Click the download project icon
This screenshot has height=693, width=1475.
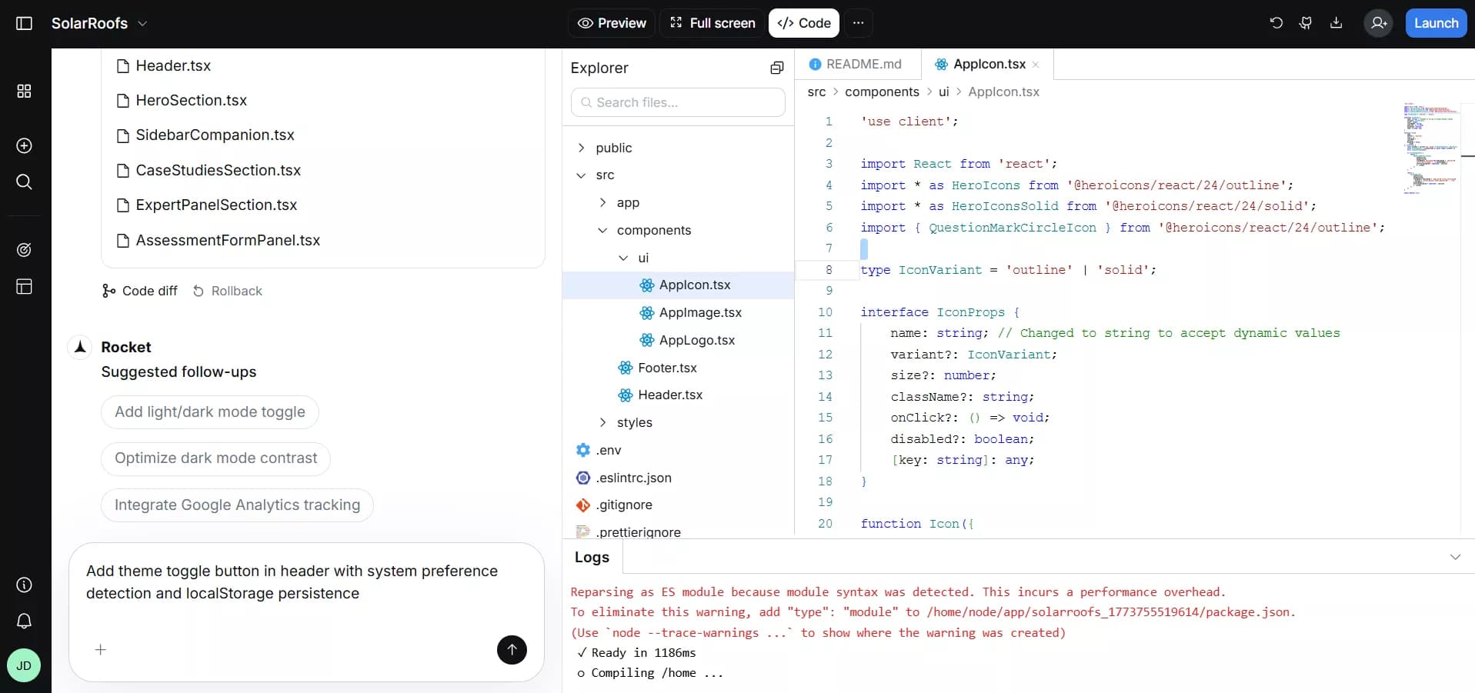pyautogui.click(x=1336, y=23)
